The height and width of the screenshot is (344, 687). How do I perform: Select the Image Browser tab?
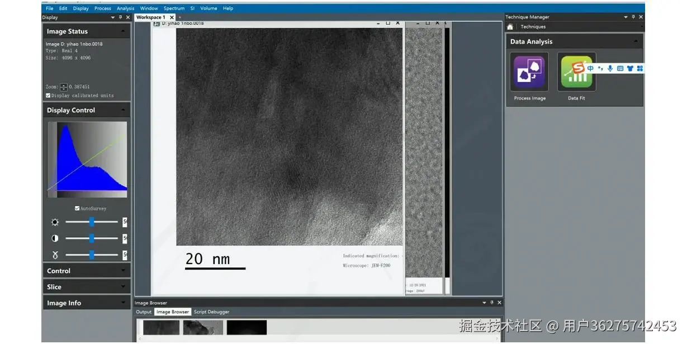[x=173, y=312]
